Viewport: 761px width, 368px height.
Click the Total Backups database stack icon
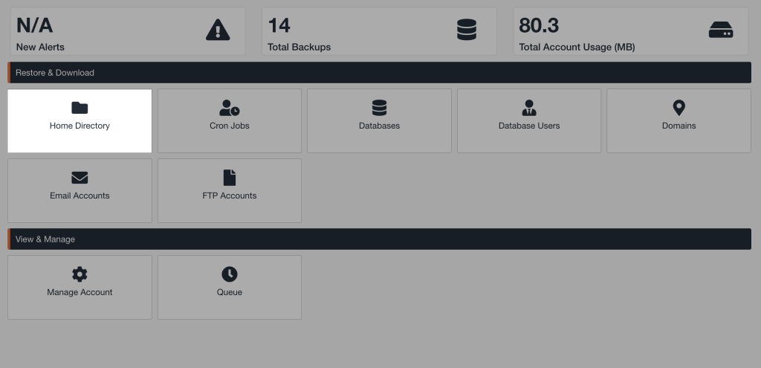(x=467, y=30)
